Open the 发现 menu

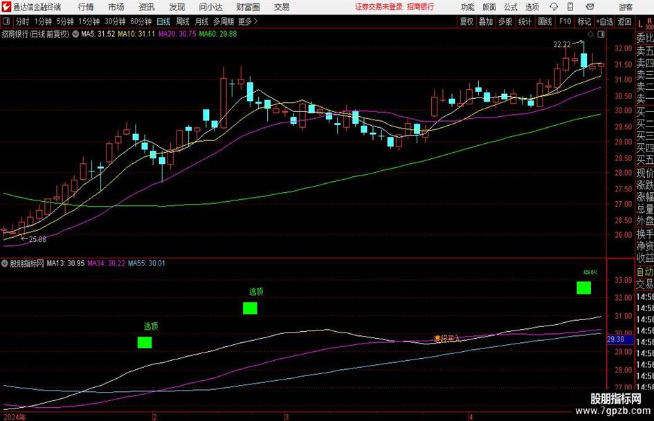[177, 7]
